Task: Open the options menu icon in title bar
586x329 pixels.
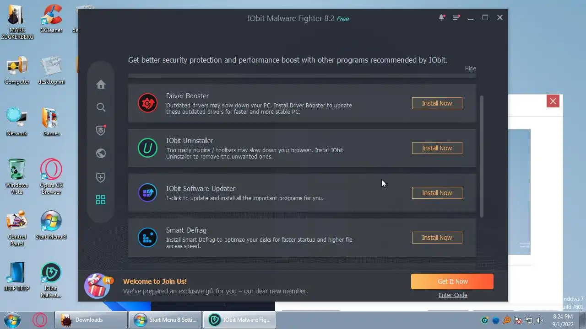Action: 456,17
